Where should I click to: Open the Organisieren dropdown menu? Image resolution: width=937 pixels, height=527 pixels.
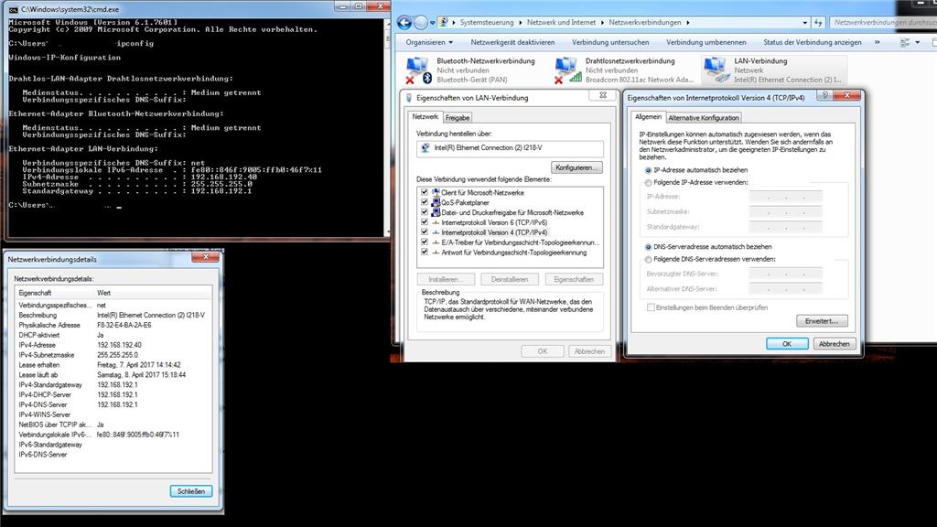tap(429, 42)
